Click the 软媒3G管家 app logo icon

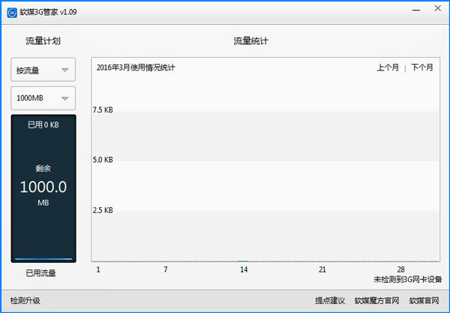coord(12,12)
